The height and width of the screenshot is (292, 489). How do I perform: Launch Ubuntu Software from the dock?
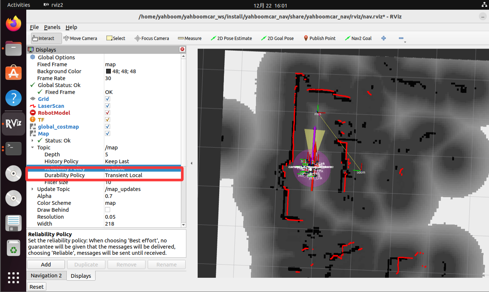coord(13,73)
